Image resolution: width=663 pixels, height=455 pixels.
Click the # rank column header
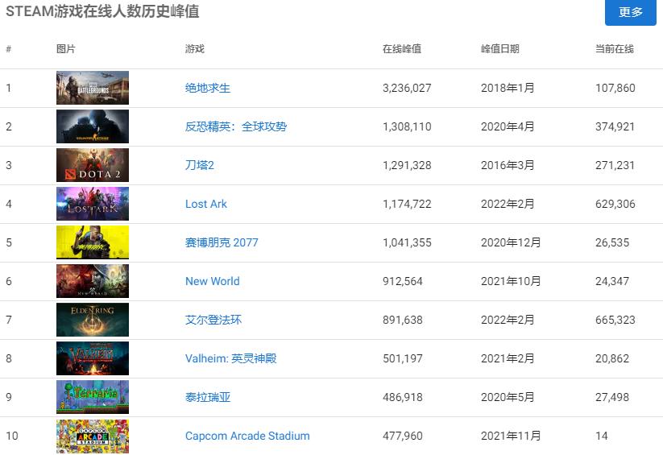(x=8, y=49)
